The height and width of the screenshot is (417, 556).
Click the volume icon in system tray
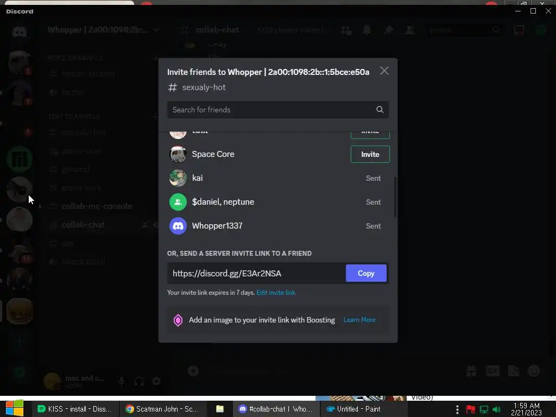pos(497,409)
